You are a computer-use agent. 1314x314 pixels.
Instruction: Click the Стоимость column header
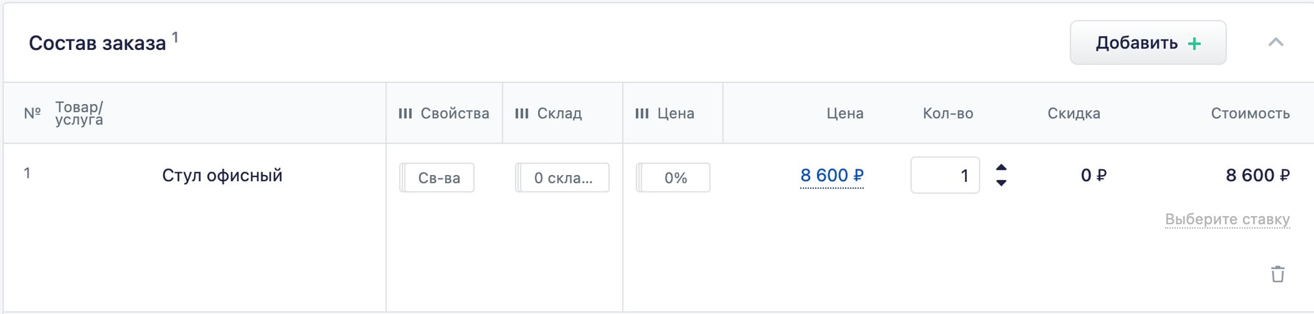pos(1250,114)
